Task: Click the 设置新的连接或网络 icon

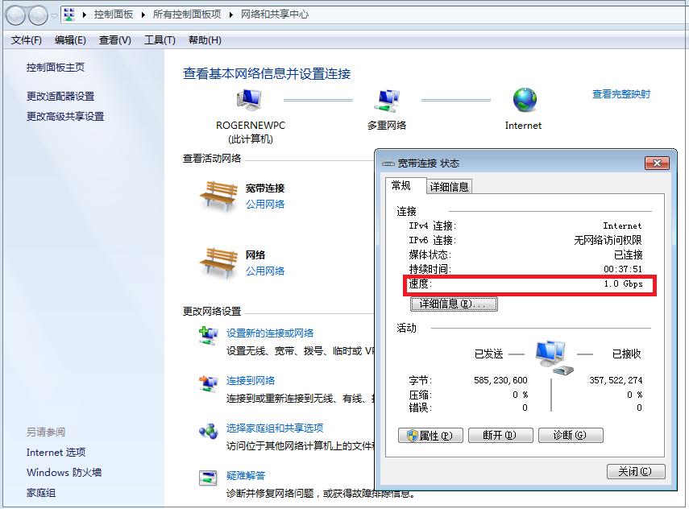Action: coord(208,336)
